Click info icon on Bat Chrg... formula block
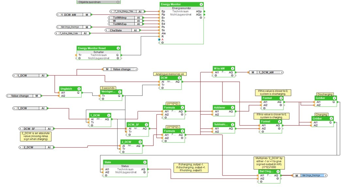 coord(278,172)
